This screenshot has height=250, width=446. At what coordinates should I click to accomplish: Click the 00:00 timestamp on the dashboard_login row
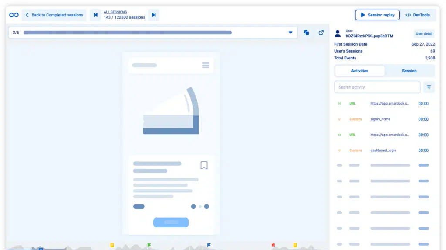423,151
